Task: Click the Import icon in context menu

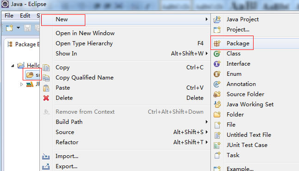Action: point(46,156)
